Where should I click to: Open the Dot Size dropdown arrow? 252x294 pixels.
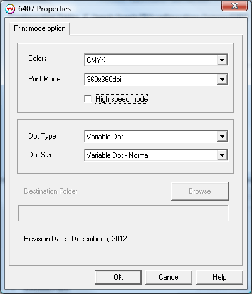[222, 155]
